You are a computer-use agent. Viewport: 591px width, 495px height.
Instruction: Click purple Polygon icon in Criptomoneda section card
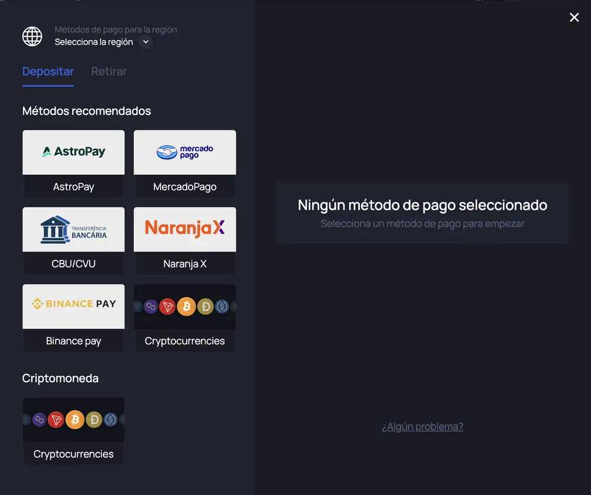click(39, 419)
